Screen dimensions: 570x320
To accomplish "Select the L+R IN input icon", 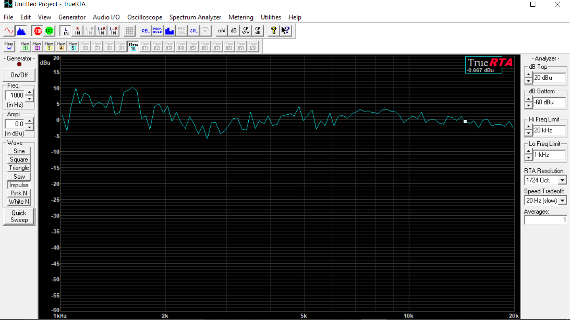I will click(101, 30).
